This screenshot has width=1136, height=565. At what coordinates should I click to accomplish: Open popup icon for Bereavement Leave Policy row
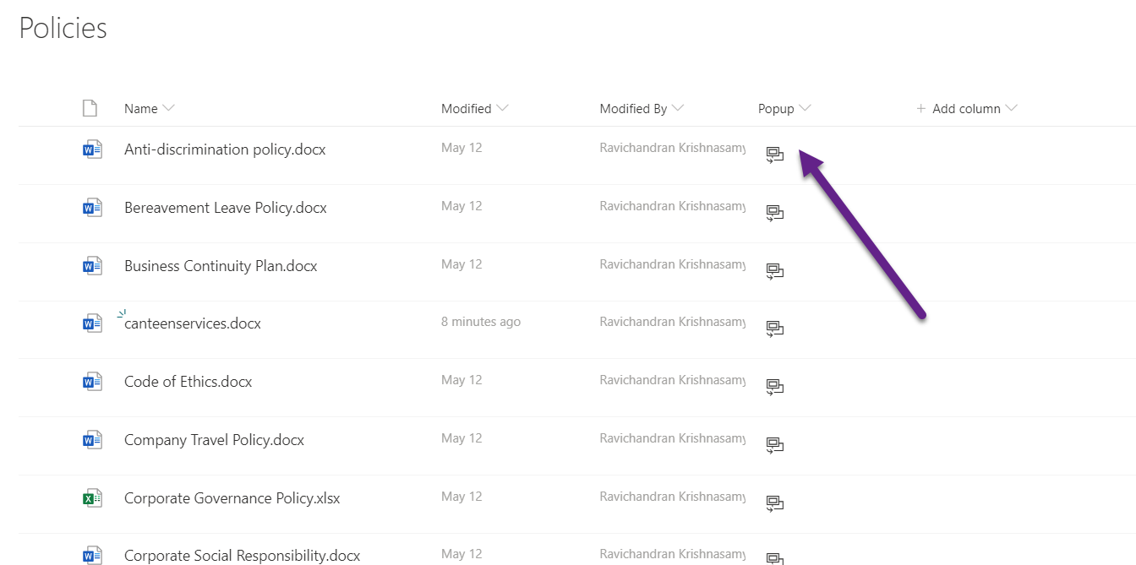point(774,213)
